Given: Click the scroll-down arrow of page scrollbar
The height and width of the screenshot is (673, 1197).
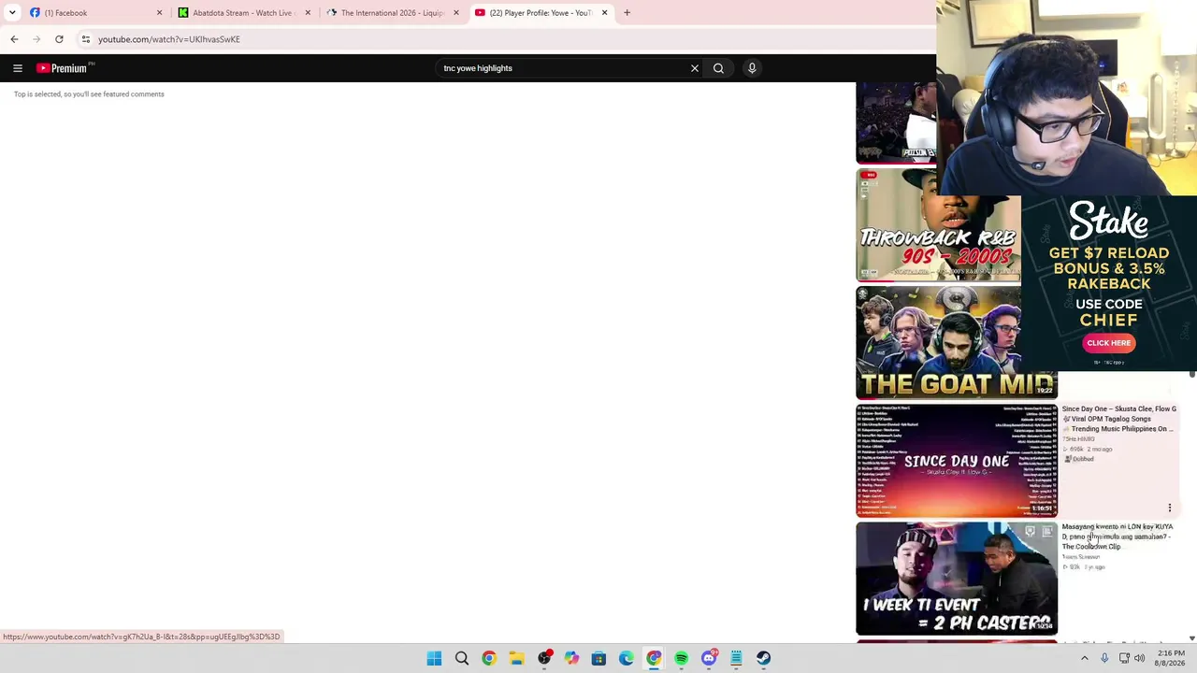Looking at the screenshot, I should pyautogui.click(x=1191, y=638).
